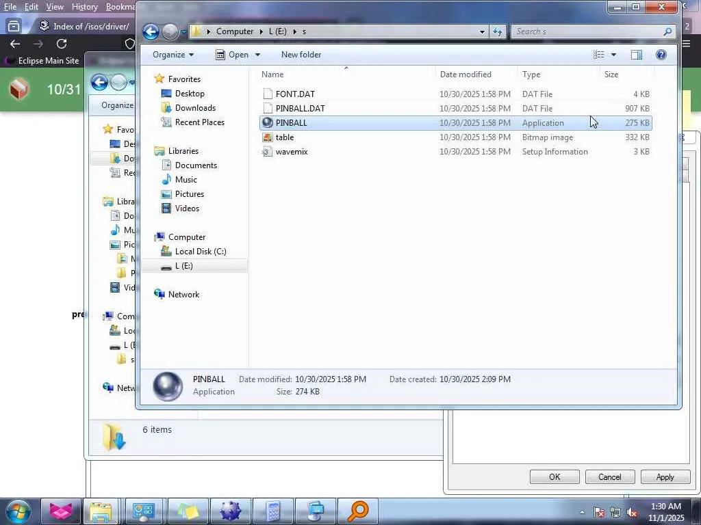This screenshot has height=525, width=701.
Task: Sort by the Date modified column header
Action: (x=476, y=74)
